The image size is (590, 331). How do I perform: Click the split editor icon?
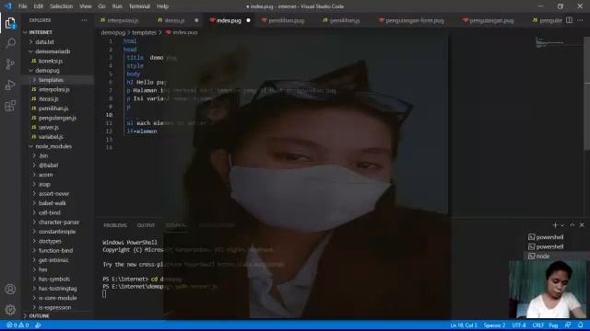pyautogui.click(x=569, y=20)
